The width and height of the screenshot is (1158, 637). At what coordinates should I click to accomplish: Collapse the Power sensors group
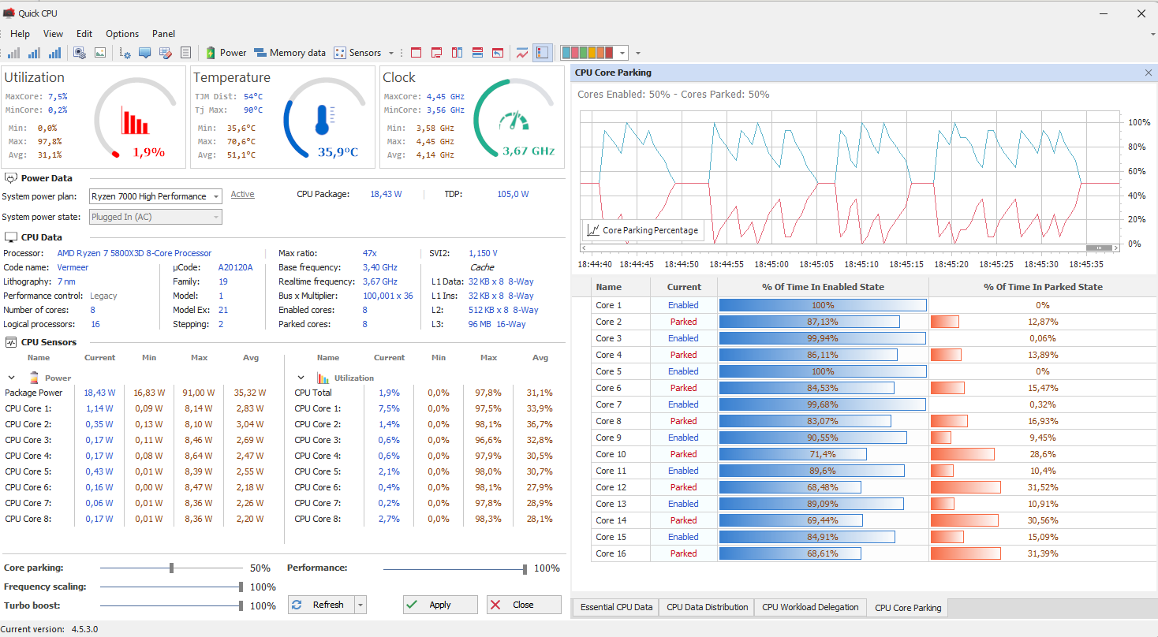11,378
